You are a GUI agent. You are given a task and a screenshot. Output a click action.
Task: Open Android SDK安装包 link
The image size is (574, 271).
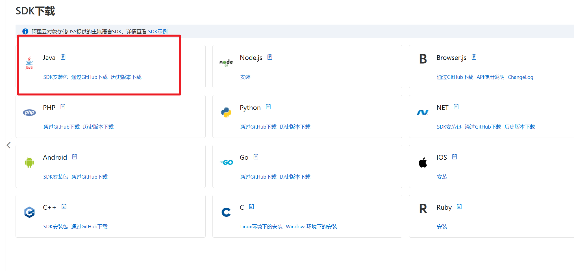coord(56,177)
